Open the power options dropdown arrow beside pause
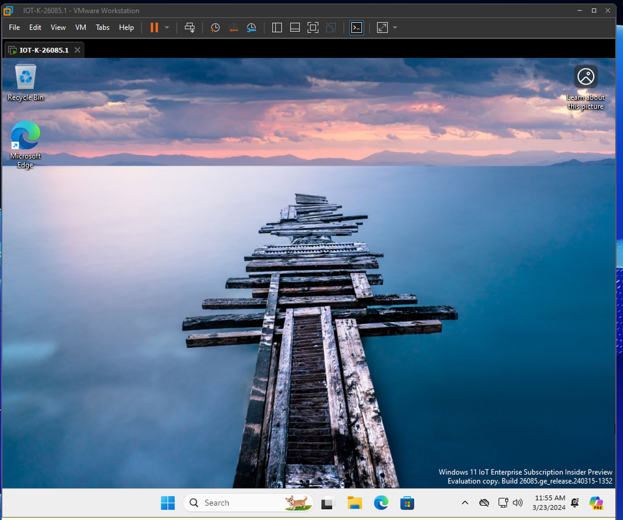The height and width of the screenshot is (520, 623). click(167, 27)
